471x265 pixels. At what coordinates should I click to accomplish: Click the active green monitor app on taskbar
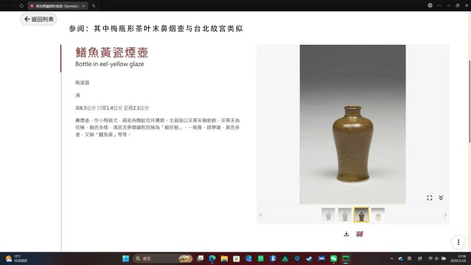(346, 259)
